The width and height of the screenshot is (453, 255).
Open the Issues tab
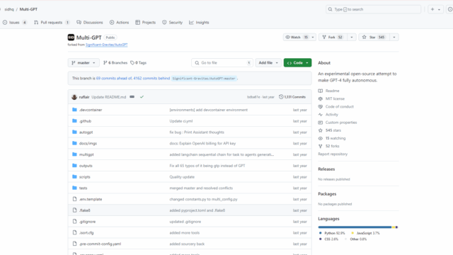(15, 22)
